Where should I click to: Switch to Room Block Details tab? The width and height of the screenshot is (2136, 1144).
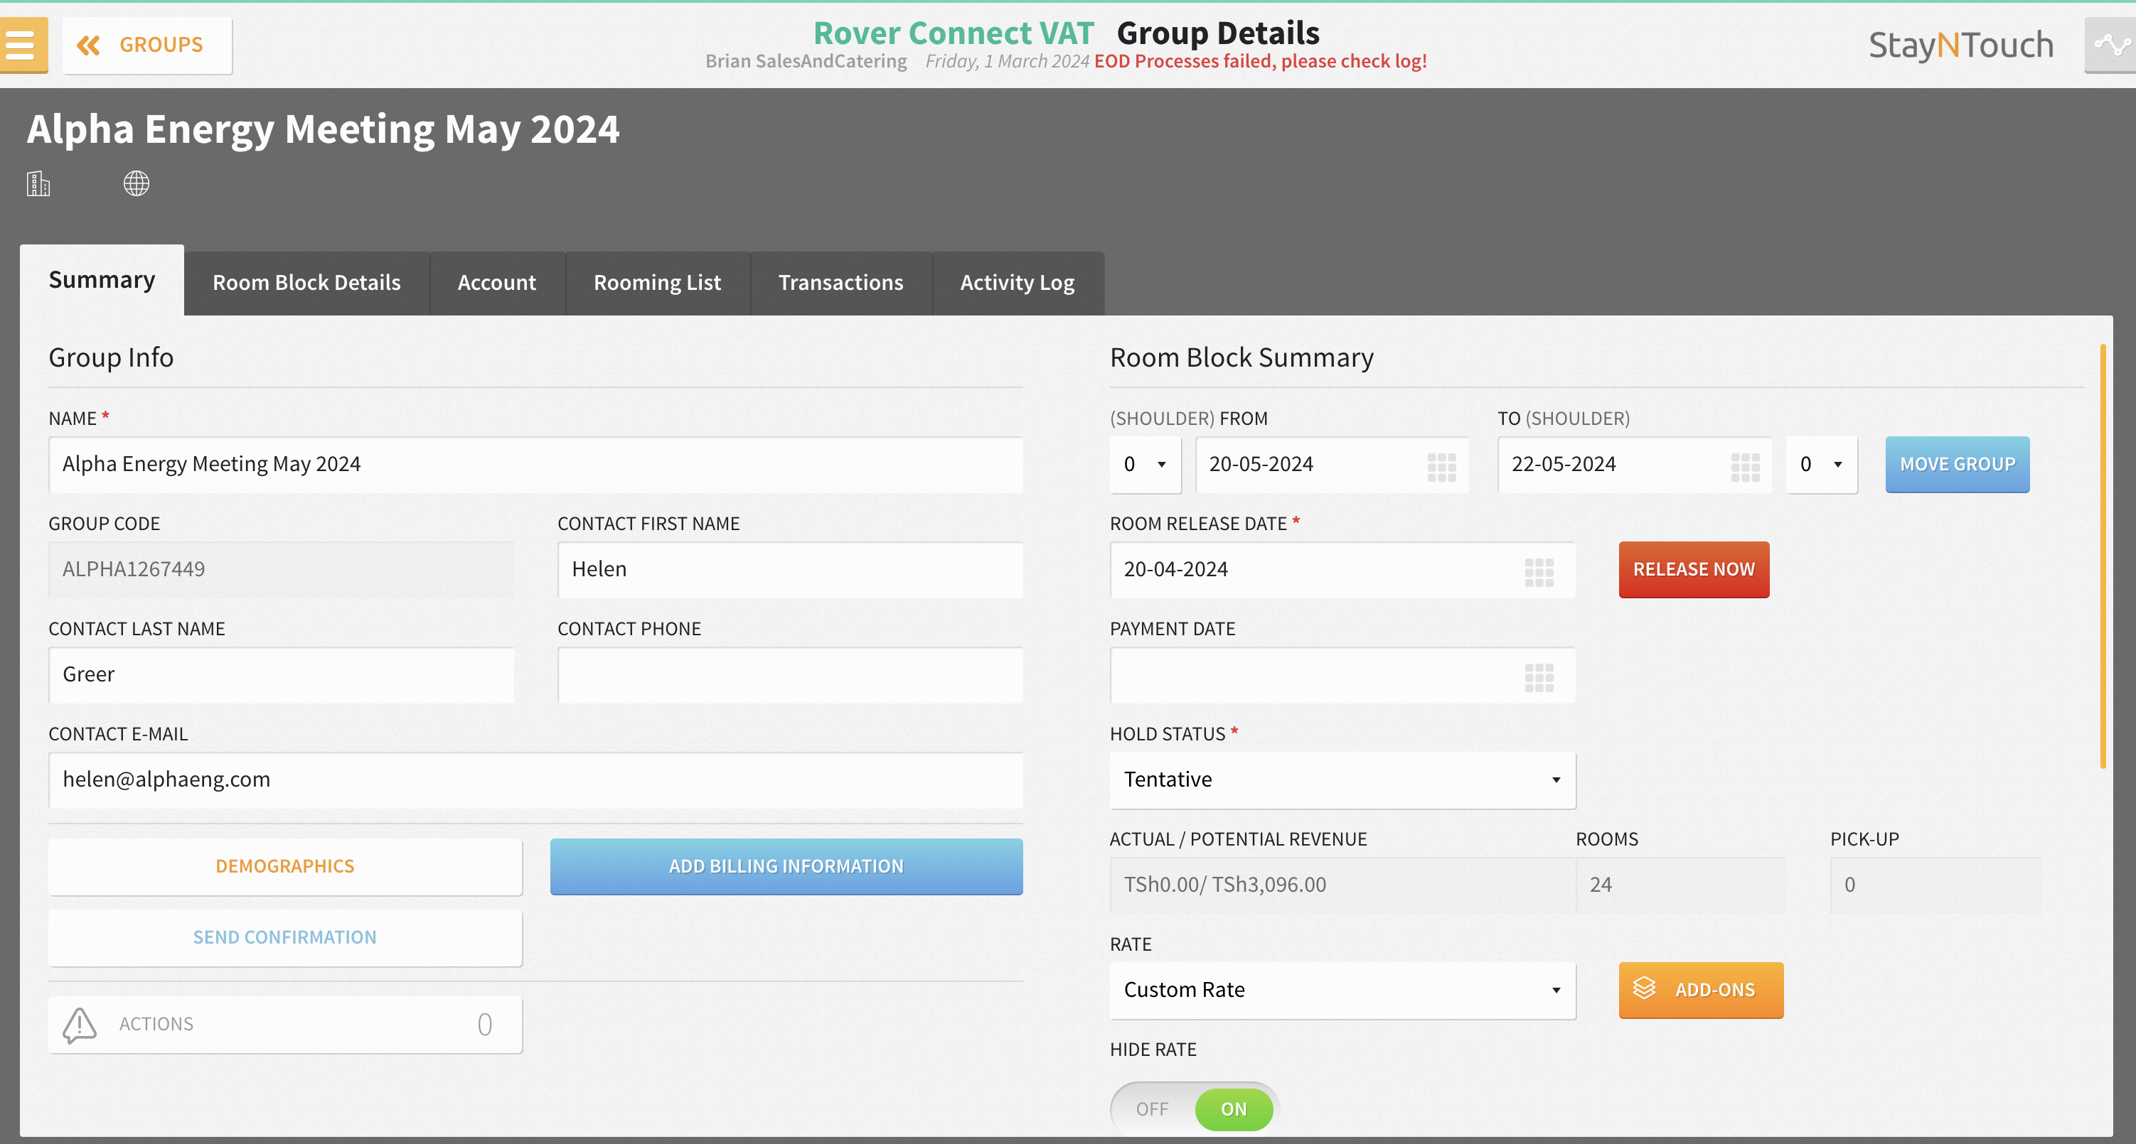click(306, 283)
